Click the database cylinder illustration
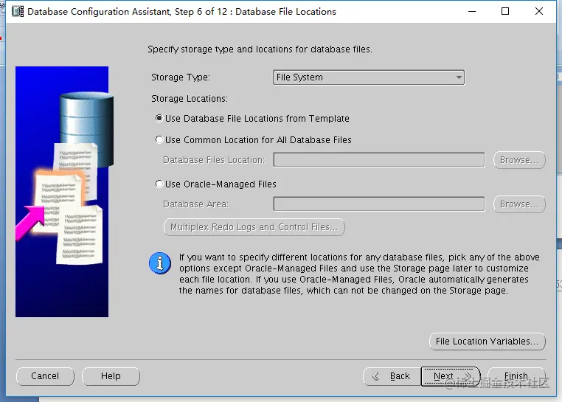Screen dimensions: 562x402 point(86,129)
